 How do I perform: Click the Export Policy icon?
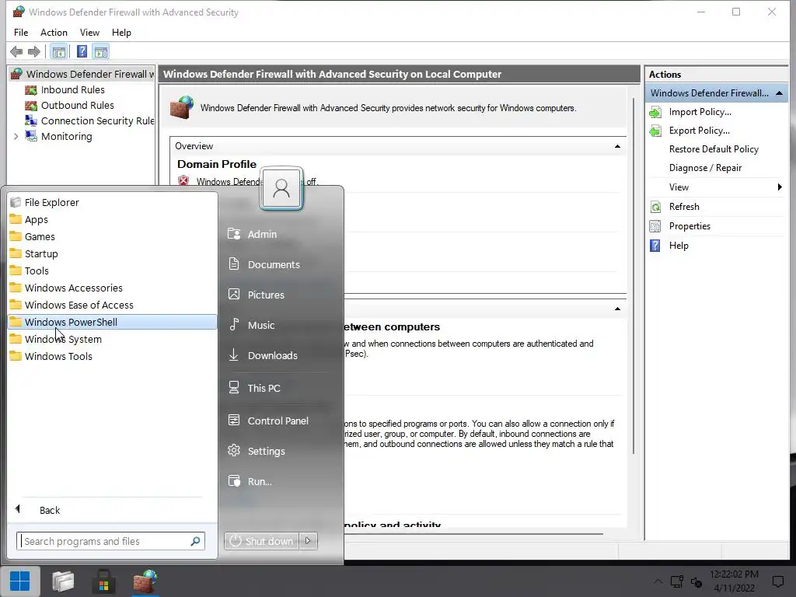(655, 131)
